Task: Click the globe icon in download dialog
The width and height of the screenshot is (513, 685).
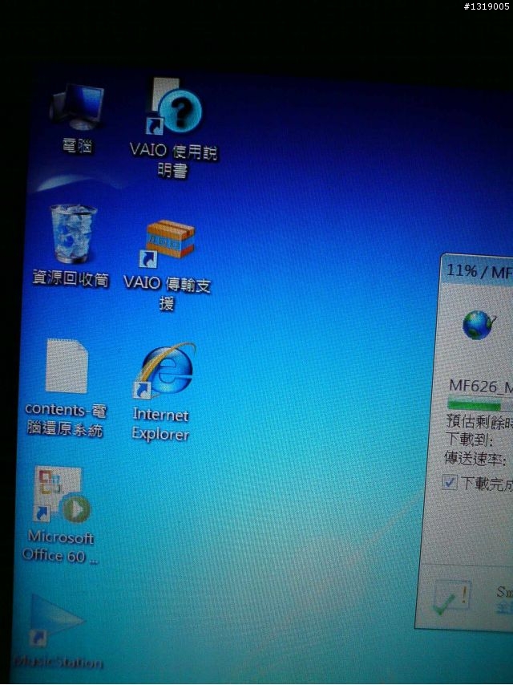Action: click(479, 325)
